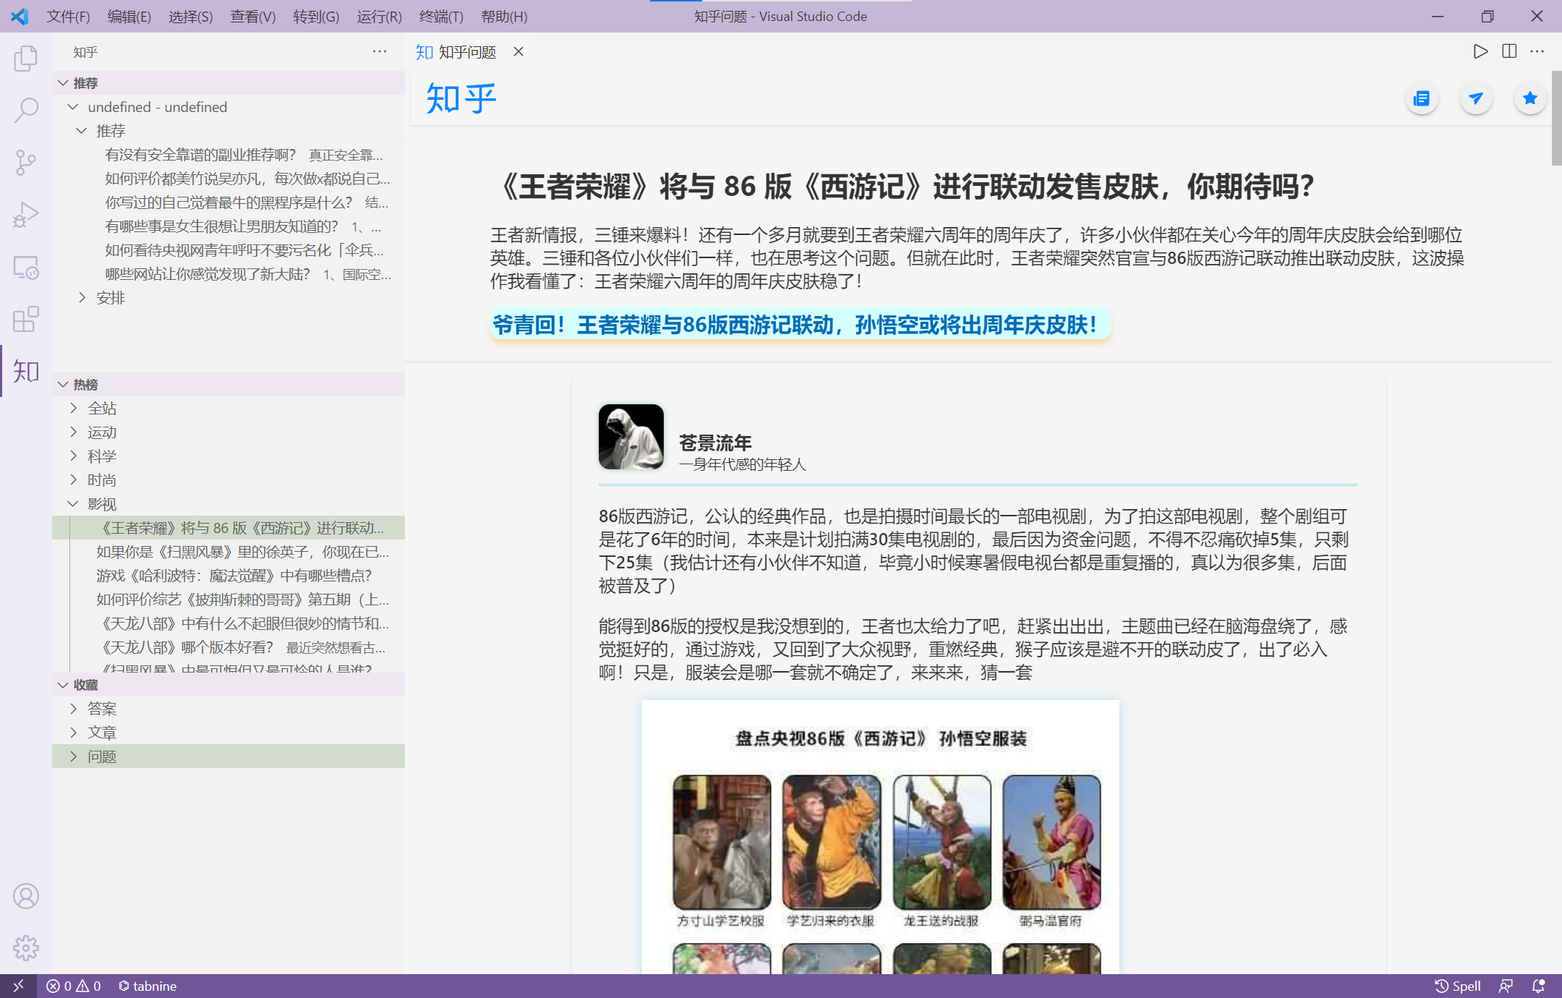This screenshot has width=1562, height=998.
Task: Click the 学艺归来的衣服 monkey king thumbnail
Action: point(831,843)
